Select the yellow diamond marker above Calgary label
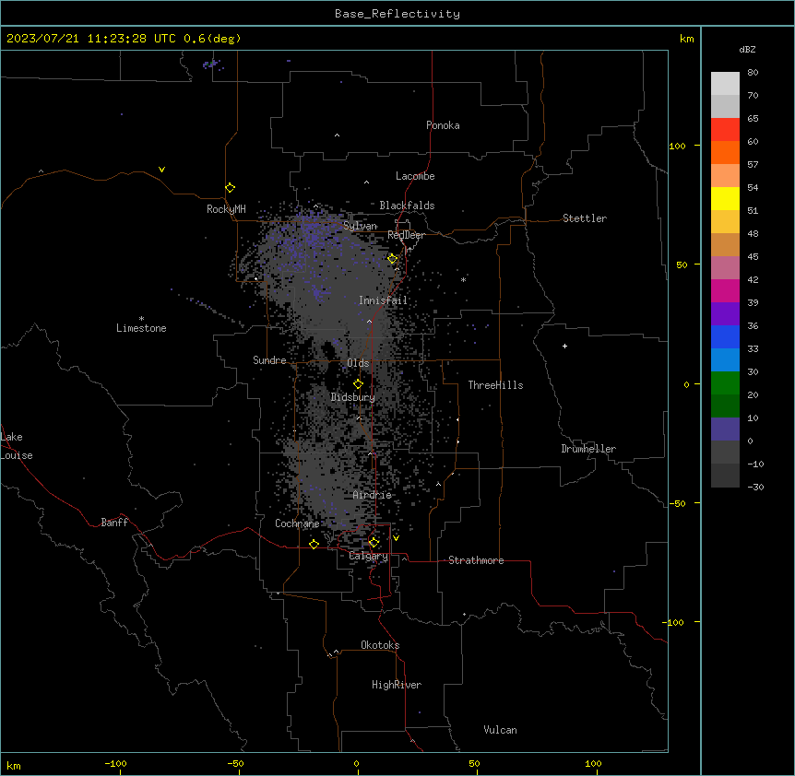The image size is (795, 776). point(374,543)
